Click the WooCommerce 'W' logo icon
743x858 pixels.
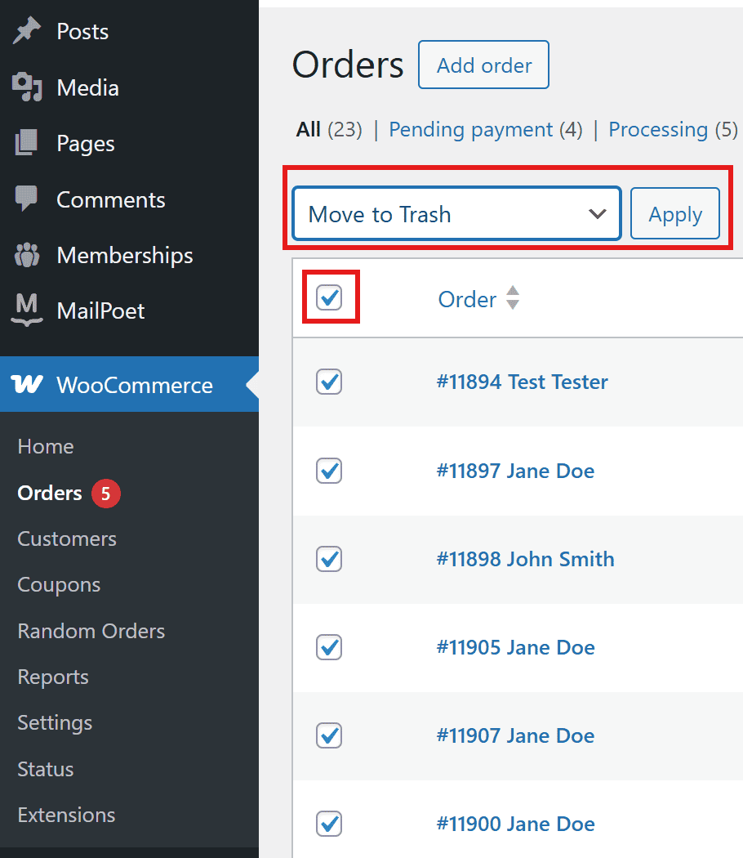[x=27, y=384]
